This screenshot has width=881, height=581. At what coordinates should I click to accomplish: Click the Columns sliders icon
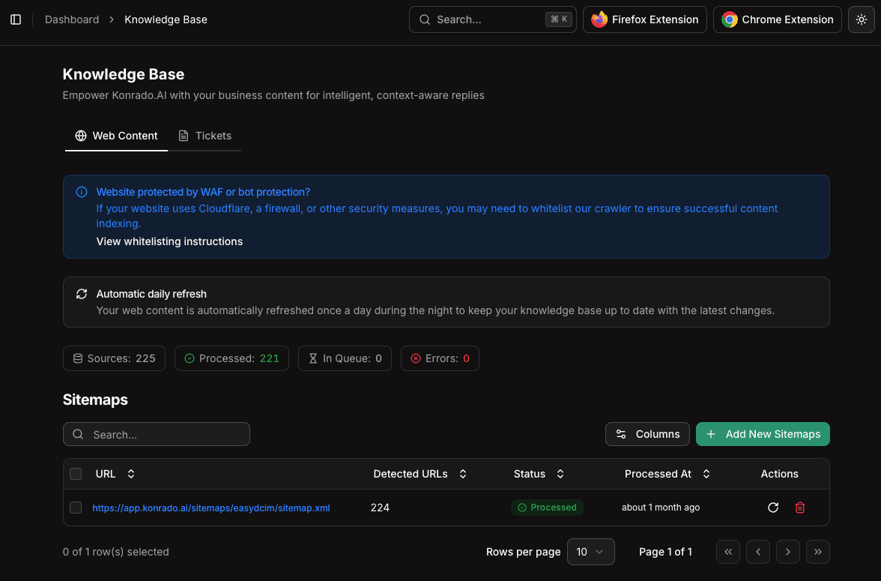coord(621,434)
